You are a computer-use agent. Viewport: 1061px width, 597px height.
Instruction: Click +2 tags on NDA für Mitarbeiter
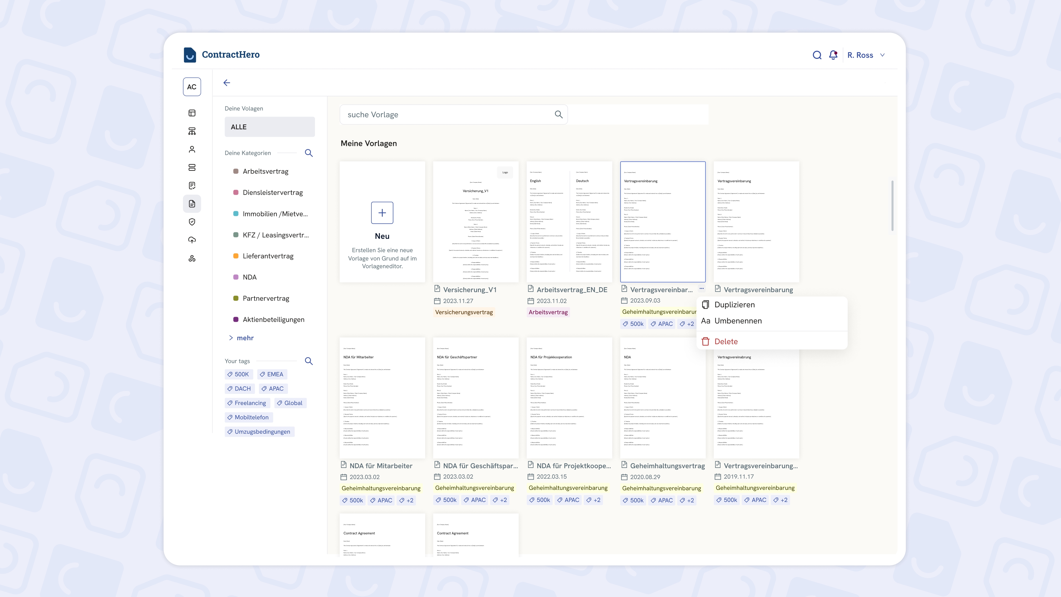tap(406, 500)
